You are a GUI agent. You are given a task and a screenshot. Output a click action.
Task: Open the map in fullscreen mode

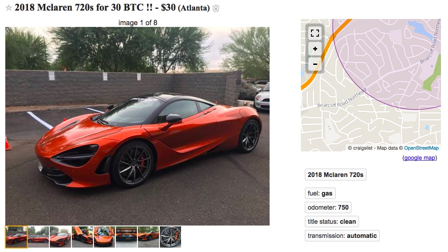(315, 33)
